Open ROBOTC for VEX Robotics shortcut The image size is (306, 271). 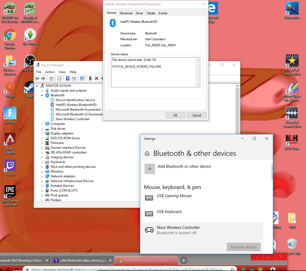coord(10,13)
